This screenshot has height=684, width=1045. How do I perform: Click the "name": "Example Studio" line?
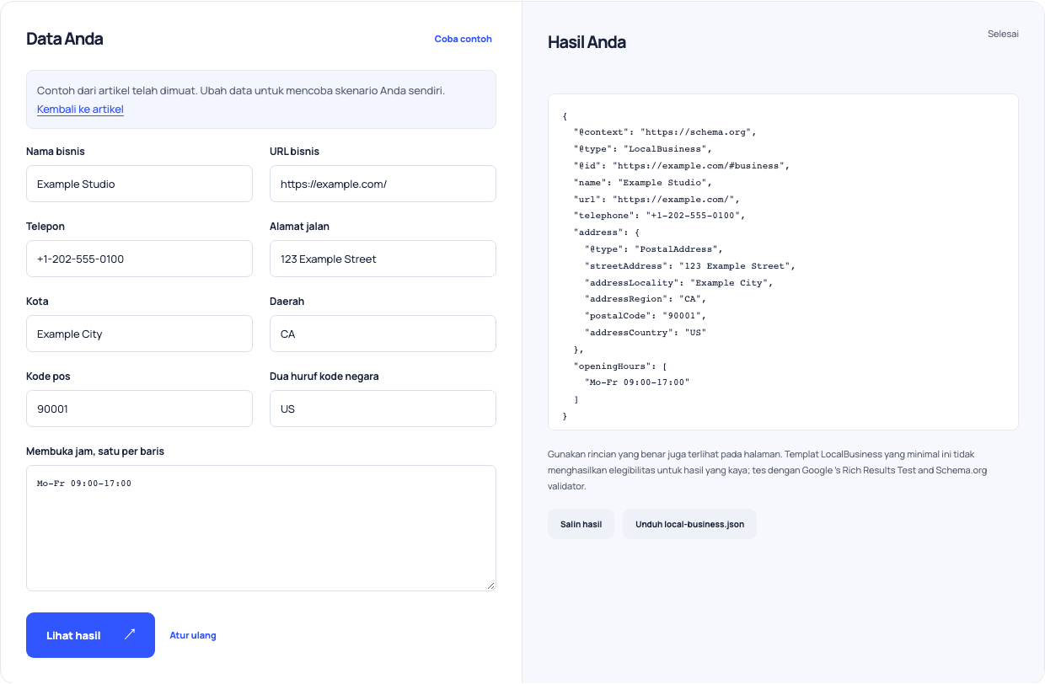[643, 183]
